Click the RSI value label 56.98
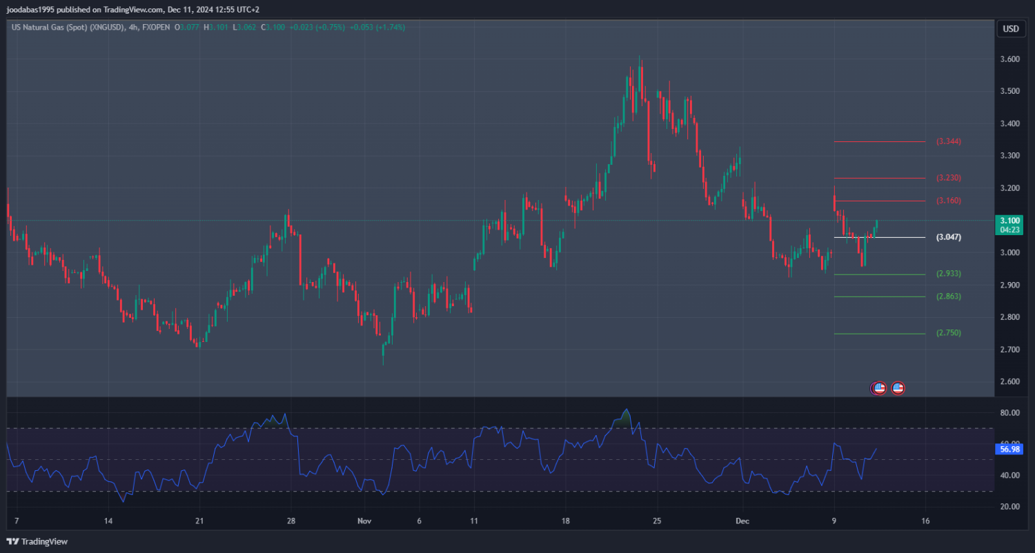Viewport: 1035px width, 553px height. click(1009, 449)
